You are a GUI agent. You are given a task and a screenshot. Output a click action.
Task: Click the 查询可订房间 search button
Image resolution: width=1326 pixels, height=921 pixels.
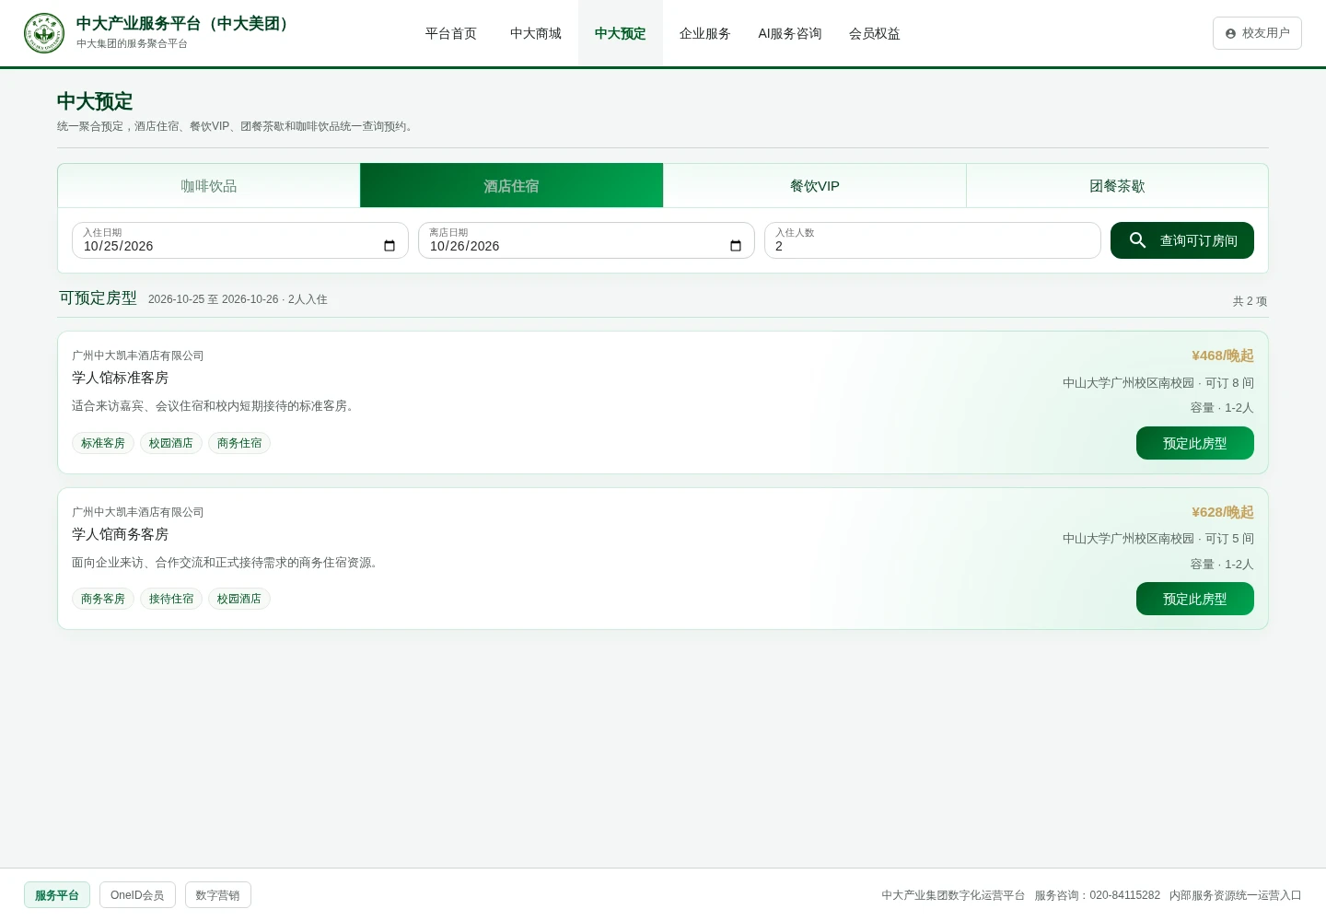click(1182, 240)
